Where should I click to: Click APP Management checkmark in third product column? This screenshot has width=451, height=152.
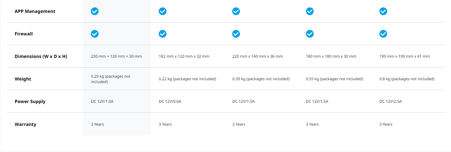coord(236,11)
